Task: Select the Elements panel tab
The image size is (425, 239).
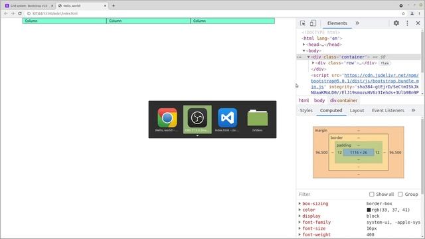Action: (x=337, y=23)
